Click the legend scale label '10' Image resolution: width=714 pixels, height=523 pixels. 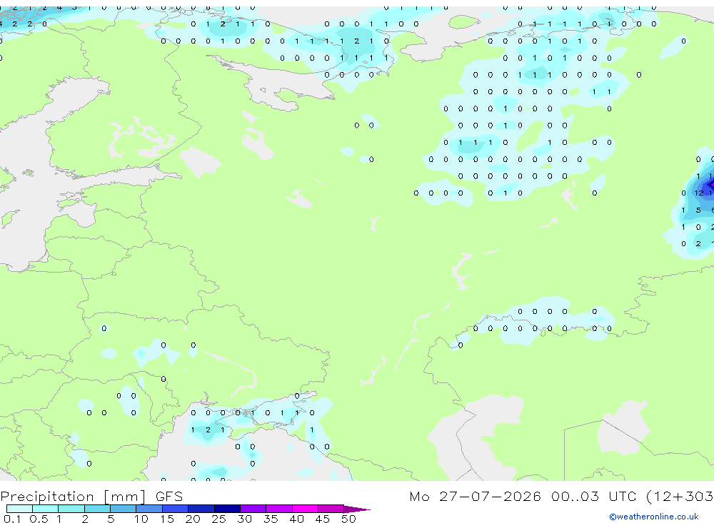tap(141, 519)
